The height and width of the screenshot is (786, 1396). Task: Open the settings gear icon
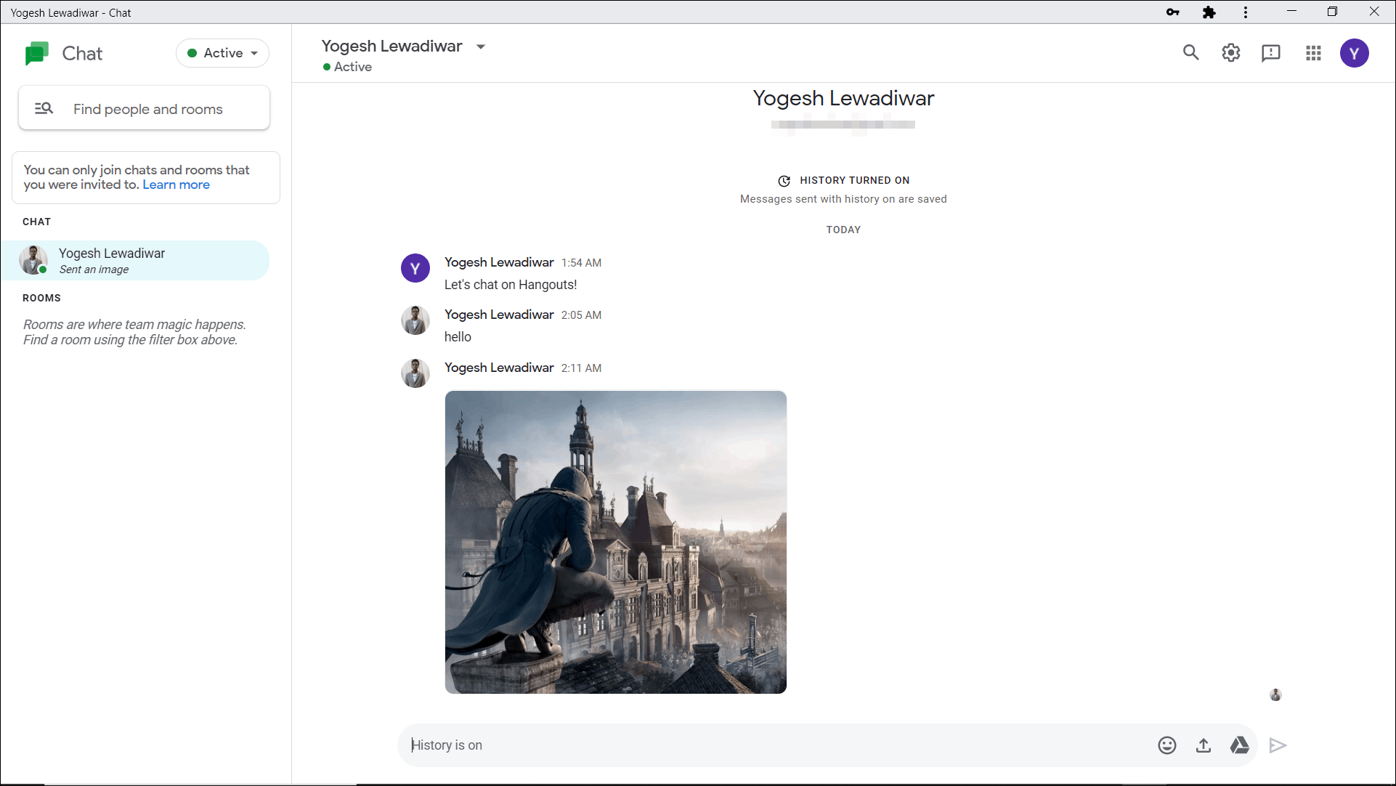point(1230,52)
